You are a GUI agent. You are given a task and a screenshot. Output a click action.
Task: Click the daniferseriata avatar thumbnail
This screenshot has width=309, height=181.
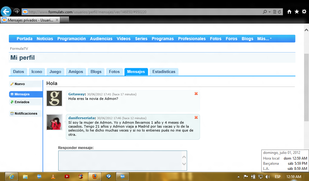point(54,122)
